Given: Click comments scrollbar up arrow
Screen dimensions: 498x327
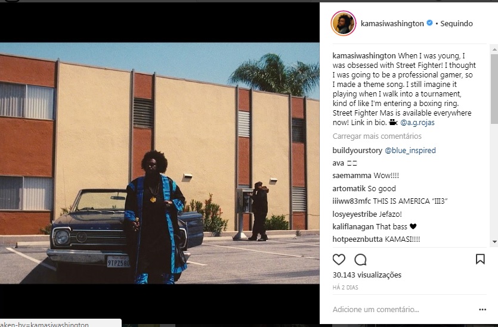Looking at the screenshot, I should tap(494, 49).
